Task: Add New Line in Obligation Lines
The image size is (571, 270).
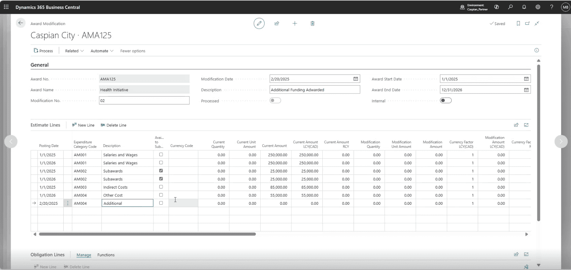Action: pyautogui.click(x=45, y=267)
